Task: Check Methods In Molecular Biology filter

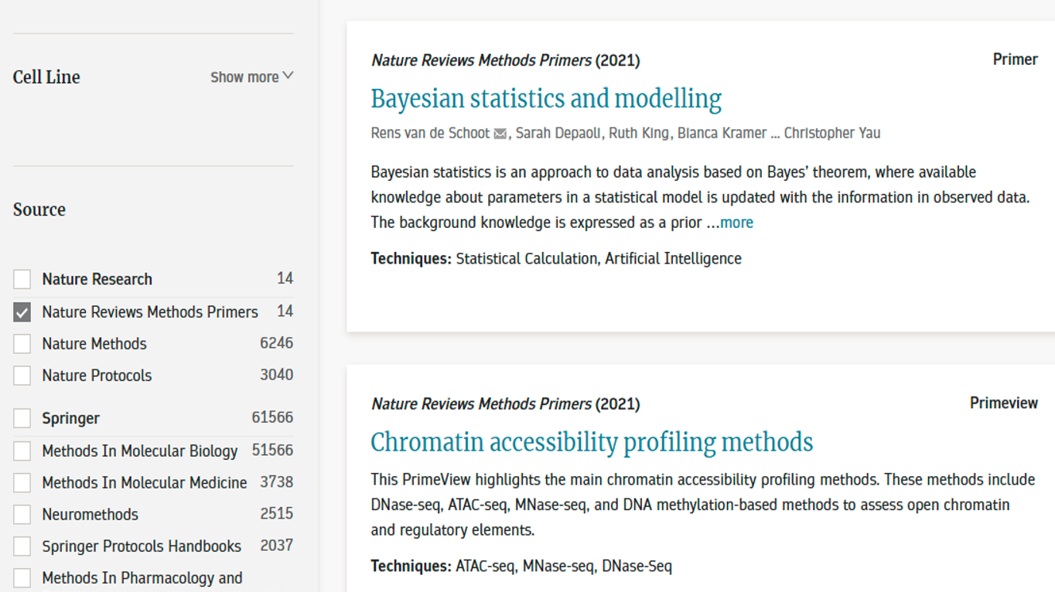Action: click(x=22, y=451)
